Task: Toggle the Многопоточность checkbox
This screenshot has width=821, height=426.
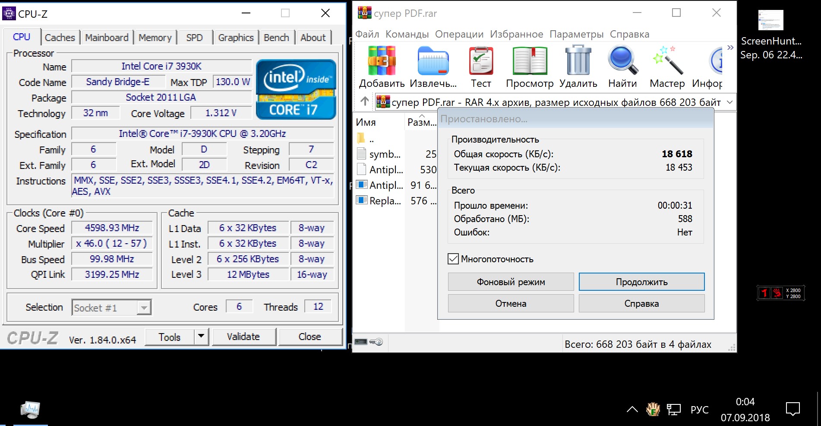Action: point(453,259)
